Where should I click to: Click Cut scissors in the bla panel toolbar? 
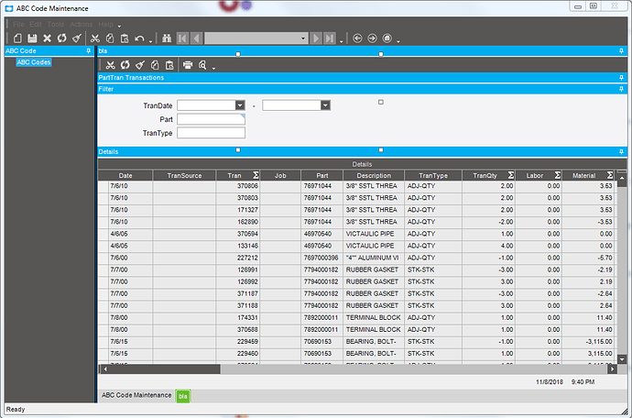[x=111, y=65]
